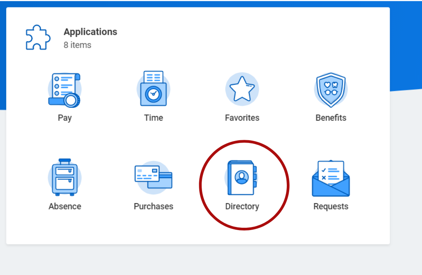This screenshot has width=422, height=275.
Task: Open the Benefits application
Action: [331, 89]
